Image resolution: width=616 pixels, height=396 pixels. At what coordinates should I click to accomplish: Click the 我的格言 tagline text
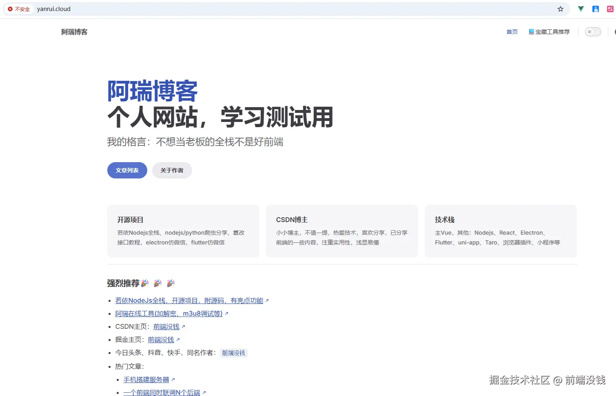(195, 142)
